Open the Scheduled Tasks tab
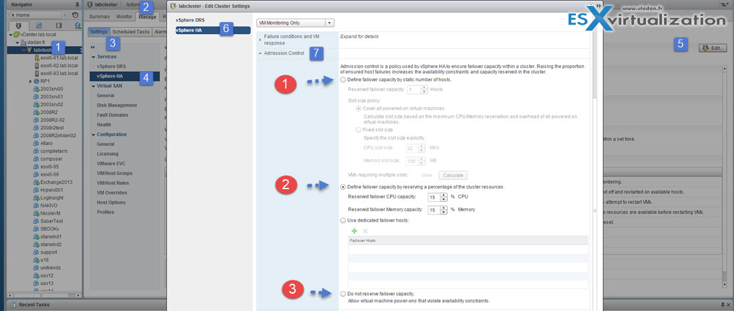734x311 pixels. point(131,31)
